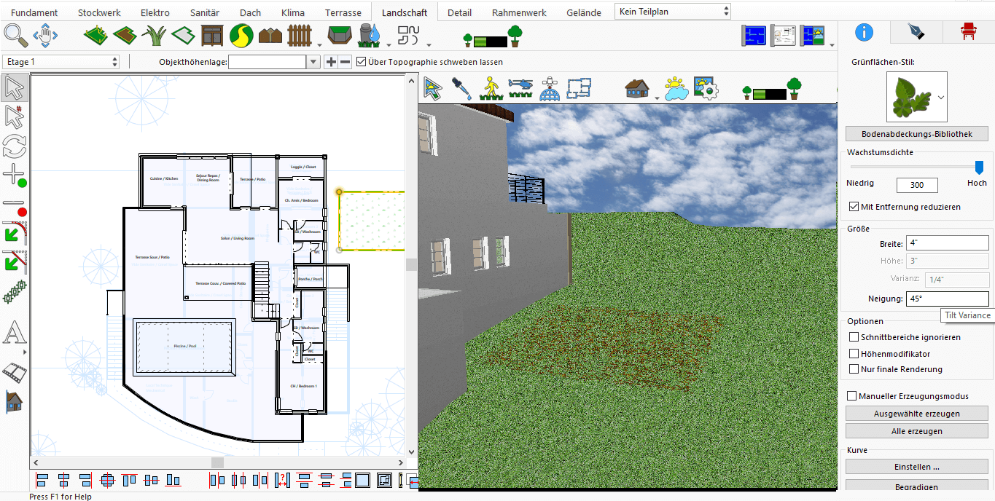Screen dimensions: 995x501
Task: Activate the pan hand tool
Action: tap(45, 34)
